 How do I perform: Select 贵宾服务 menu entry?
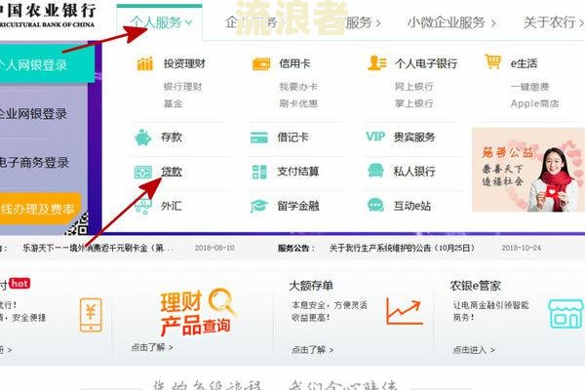[x=414, y=137]
